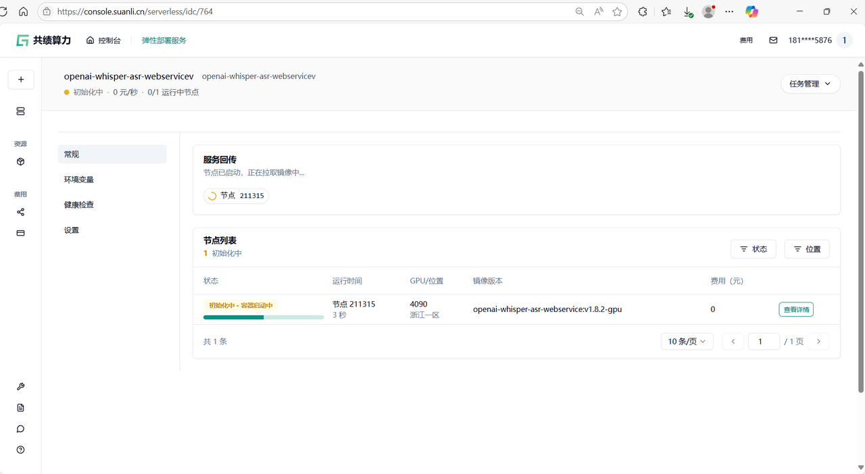865x474 pixels.
Task: Open the server stack icon in sidebar
Action: tap(21, 111)
